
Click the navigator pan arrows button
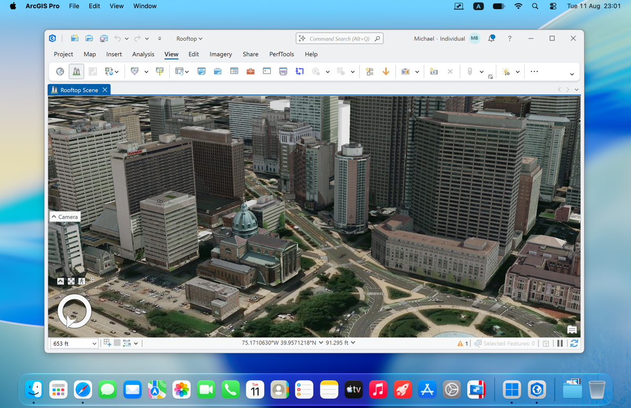click(71, 281)
